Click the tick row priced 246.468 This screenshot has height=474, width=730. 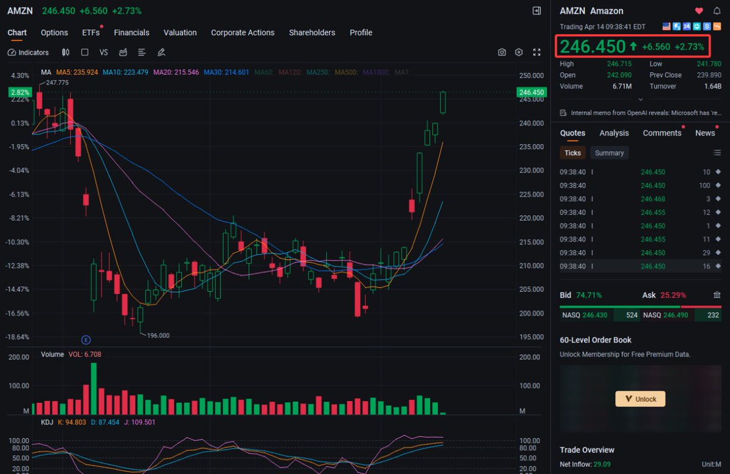[x=641, y=199]
